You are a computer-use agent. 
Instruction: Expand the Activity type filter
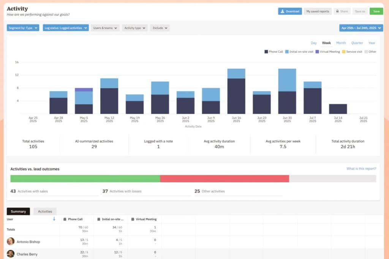point(135,28)
